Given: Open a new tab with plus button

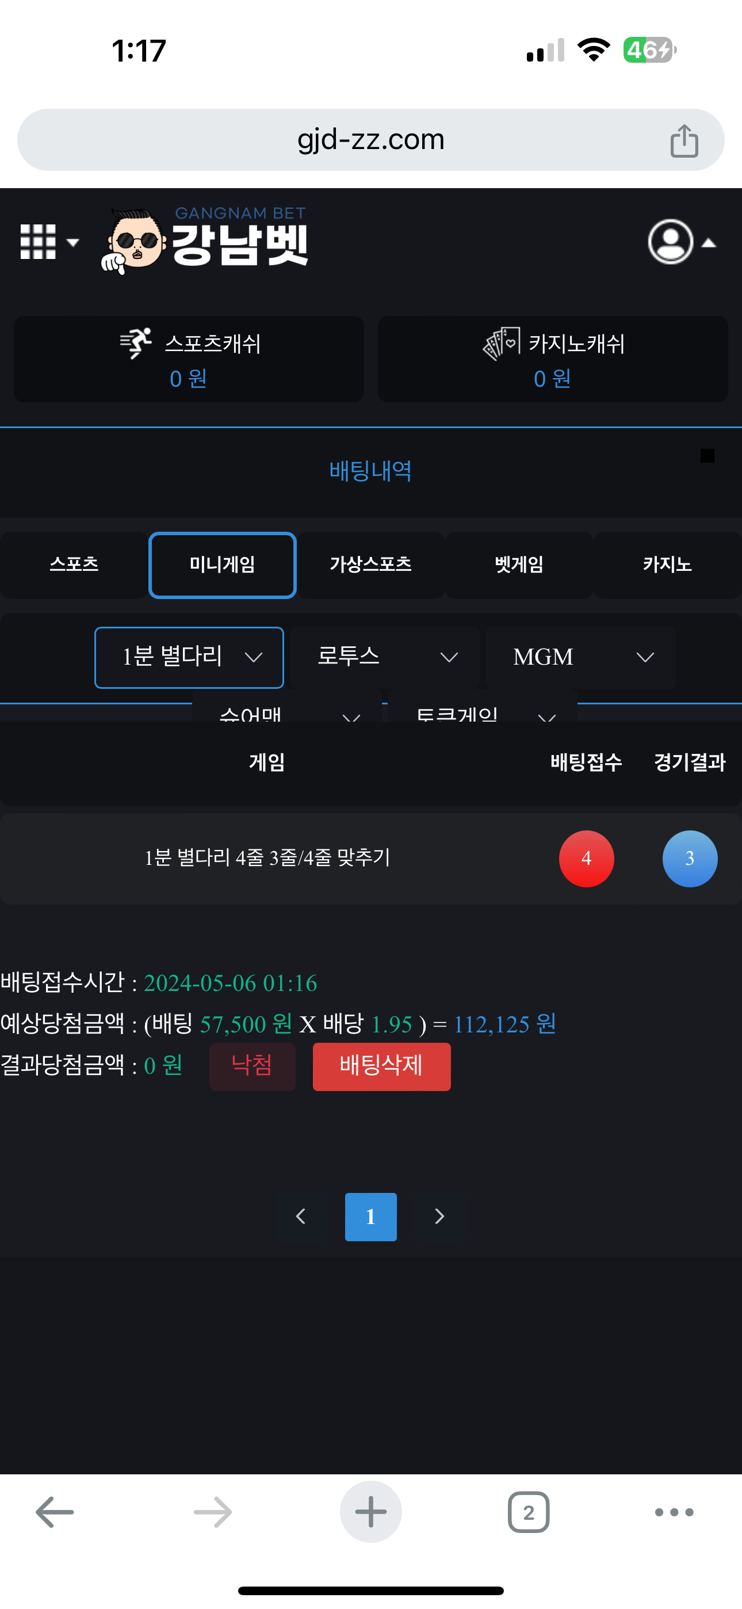Looking at the screenshot, I should tap(370, 1512).
